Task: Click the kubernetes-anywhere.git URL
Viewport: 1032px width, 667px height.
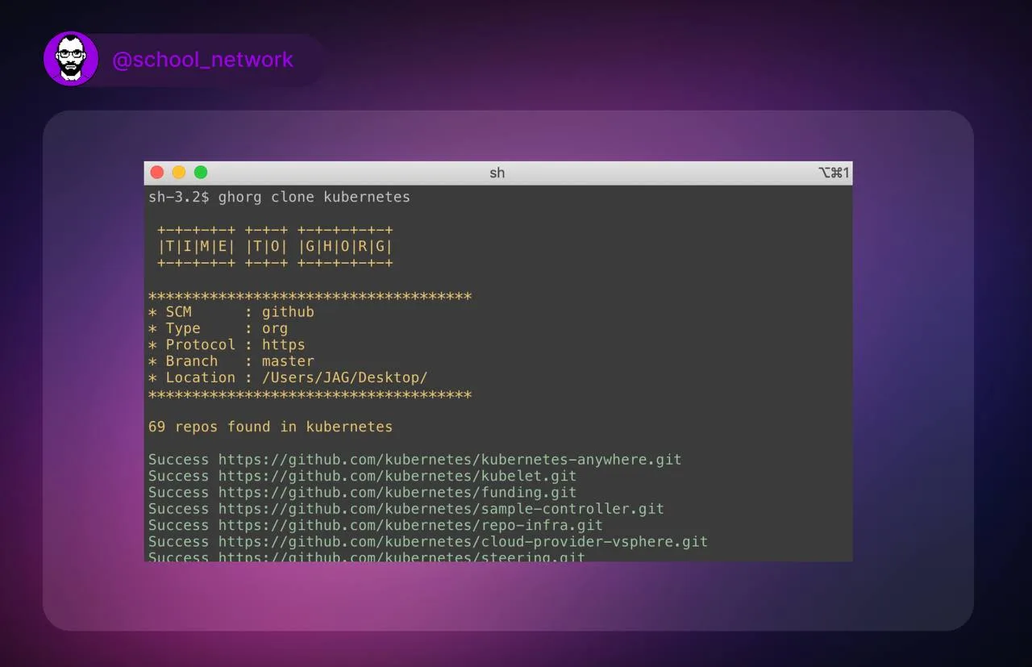Action: click(x=450, y=460)
